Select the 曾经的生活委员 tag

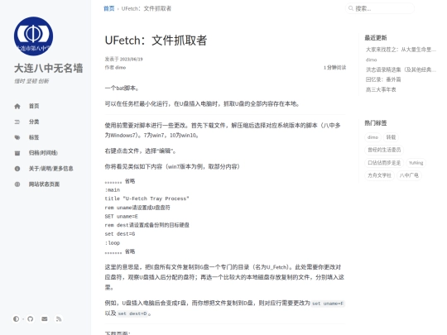click(x=384, y=150)
